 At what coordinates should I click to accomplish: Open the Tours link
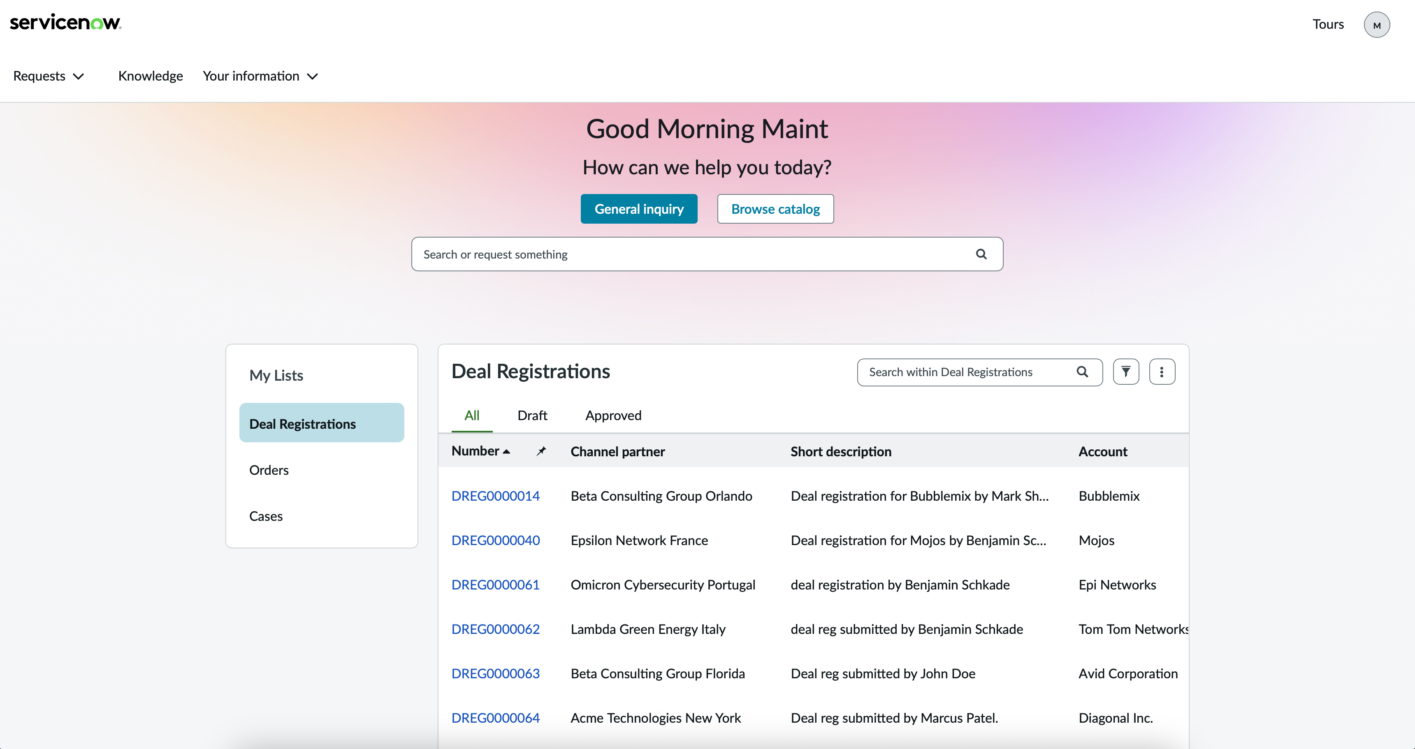[x=1328, y=24]
